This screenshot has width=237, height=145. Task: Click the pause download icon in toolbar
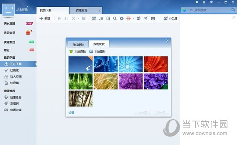pyautogui.click(x=66, y=18)
